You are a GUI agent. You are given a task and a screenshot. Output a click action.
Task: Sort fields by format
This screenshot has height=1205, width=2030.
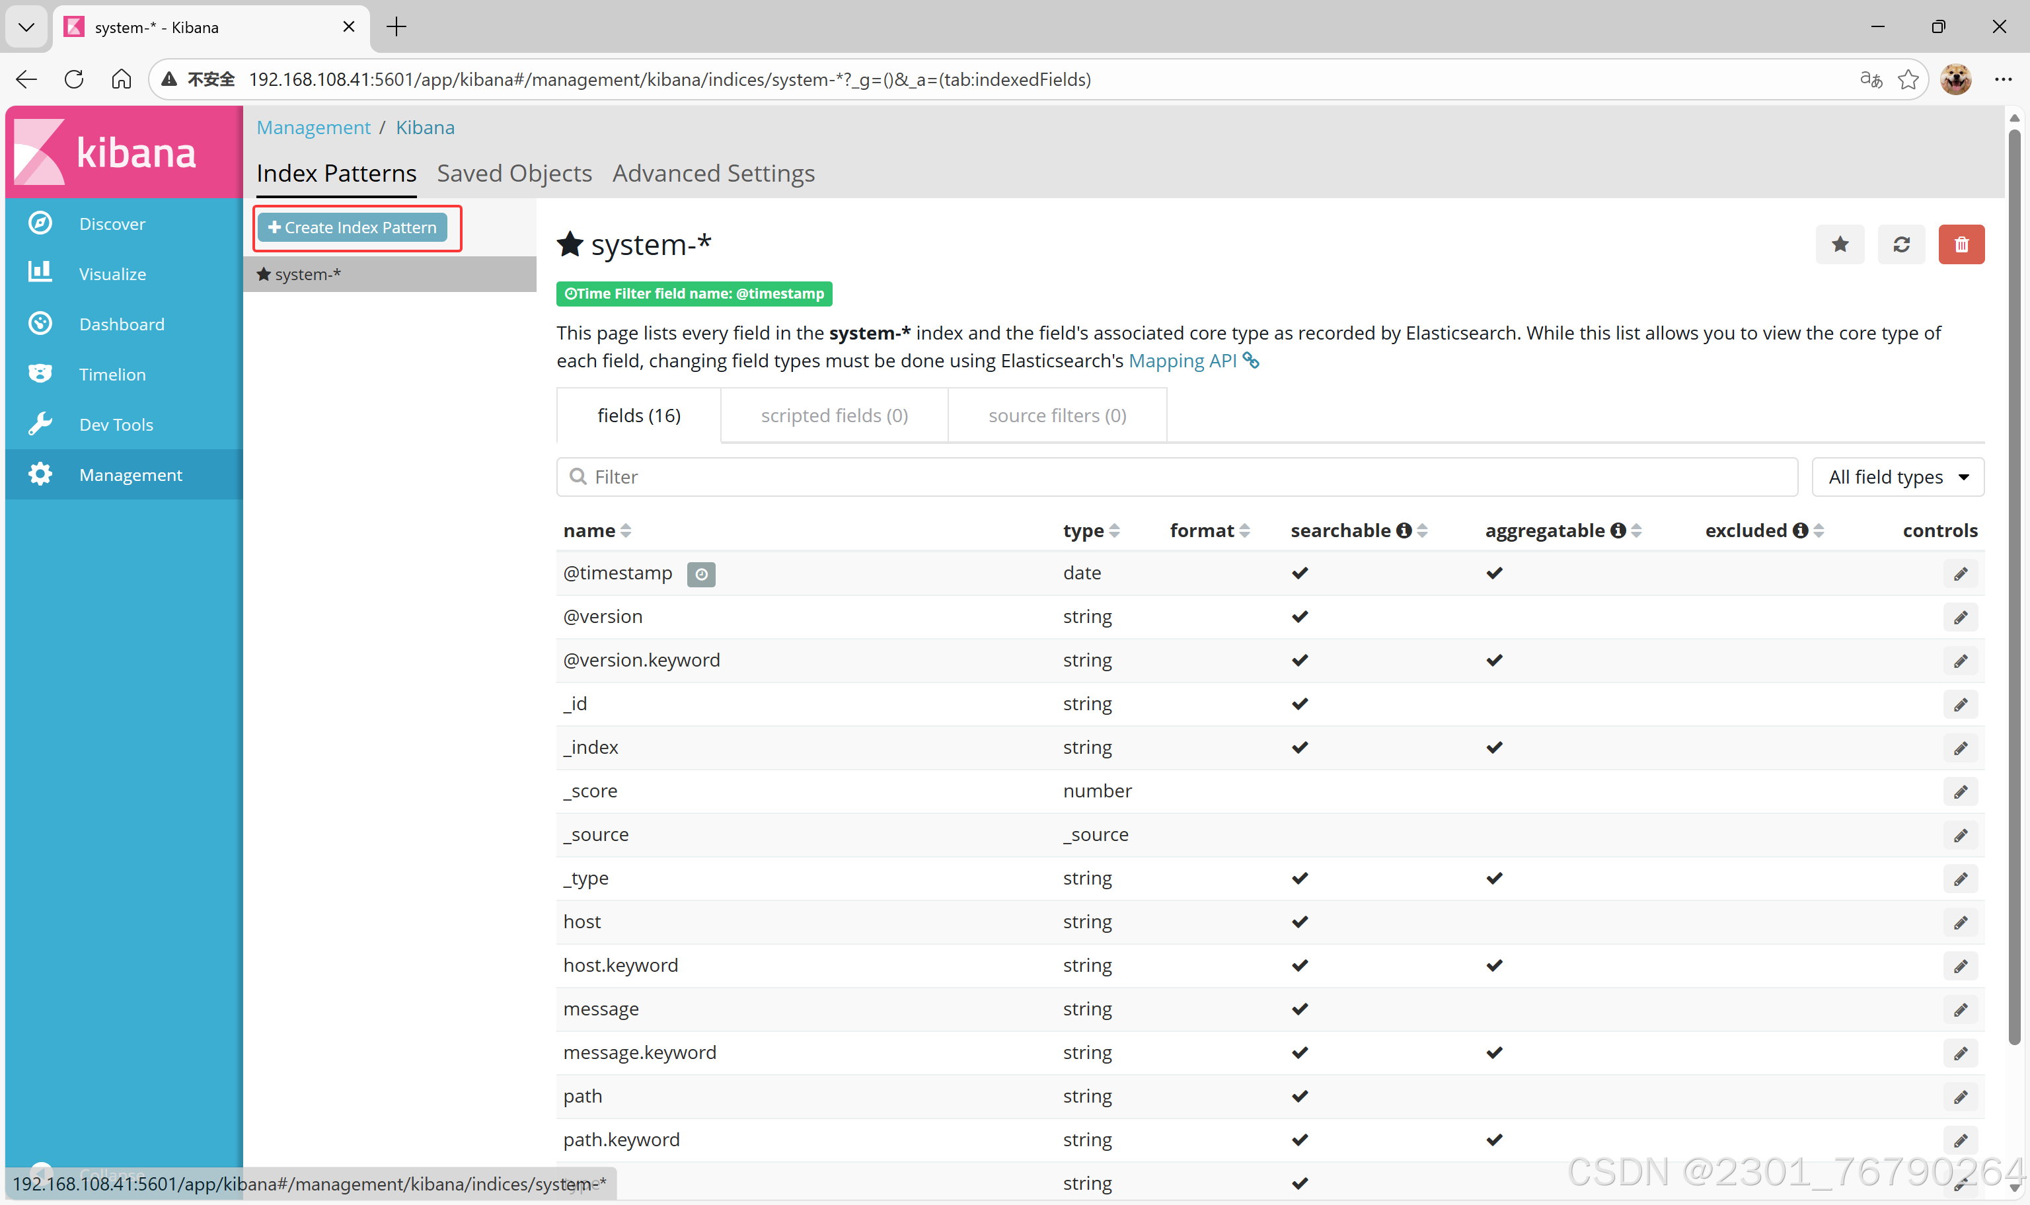pyautogui.click(x=1244, y=531)
